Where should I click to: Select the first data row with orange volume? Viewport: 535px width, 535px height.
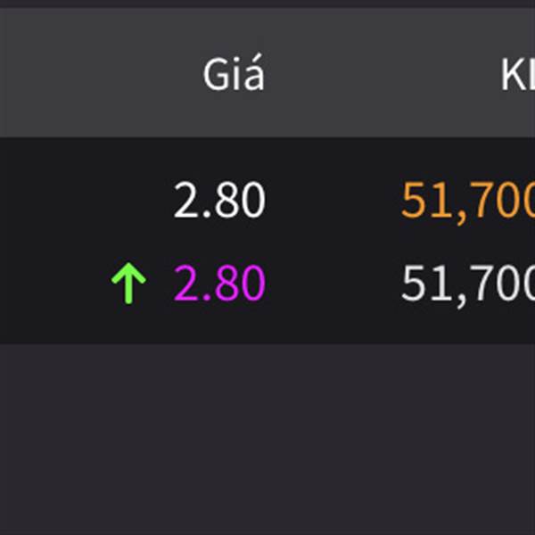tap(267, 200)
